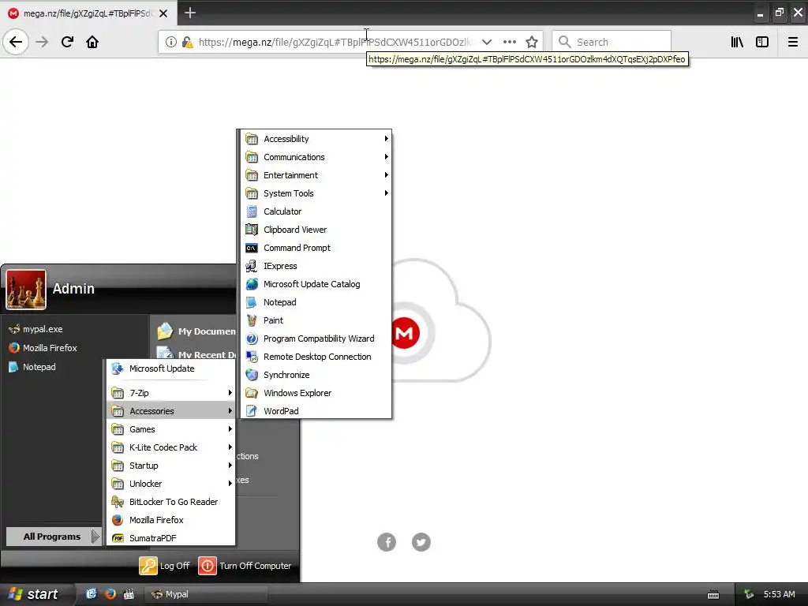Viewport: 808px width, 606px height.
Task: Expand the Entertainment submenu
Action: point(316,174)
